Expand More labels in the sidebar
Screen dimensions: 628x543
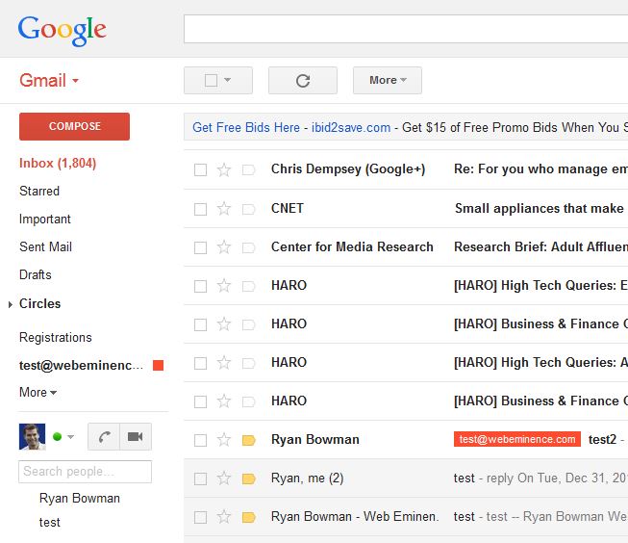click(x=38, y=392)
